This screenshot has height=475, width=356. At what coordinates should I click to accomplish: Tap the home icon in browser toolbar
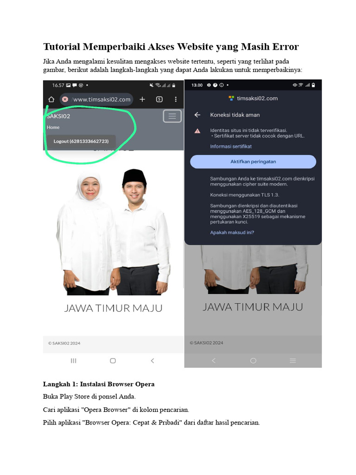(x=51, y=99)
